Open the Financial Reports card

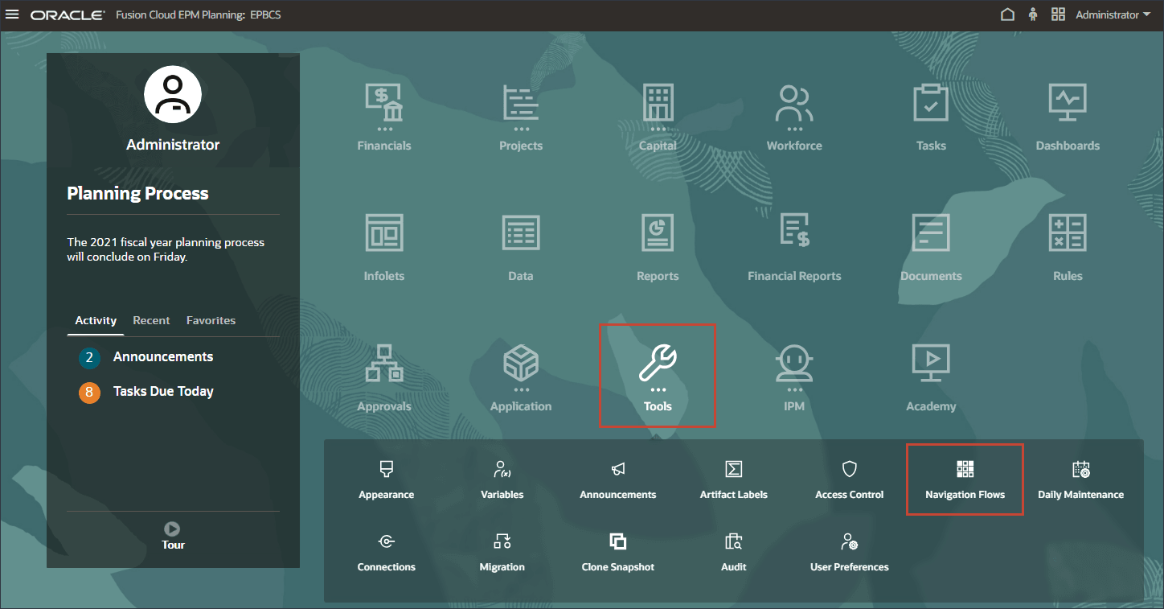pos(794,248)
